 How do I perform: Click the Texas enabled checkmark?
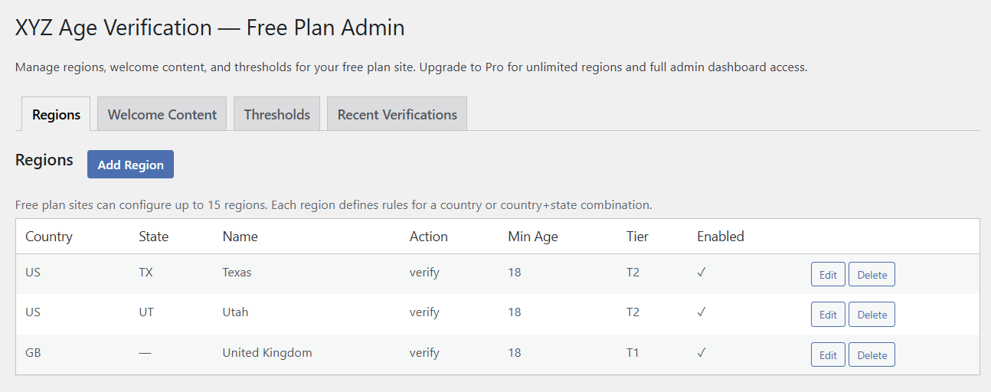[x=701, y=273]
